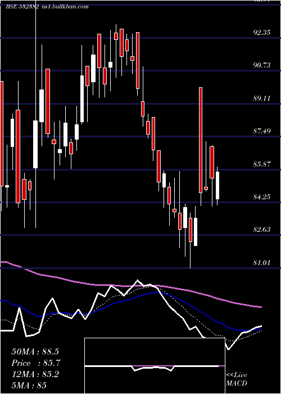The height and width of the screenshot is (394, 281).
Task: Click the blue 12MA line
Action: tap(130, 299)
